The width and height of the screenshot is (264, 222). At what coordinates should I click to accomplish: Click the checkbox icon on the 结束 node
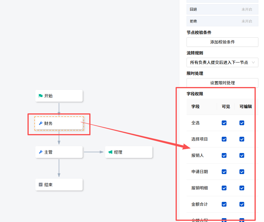coord(41,184)
